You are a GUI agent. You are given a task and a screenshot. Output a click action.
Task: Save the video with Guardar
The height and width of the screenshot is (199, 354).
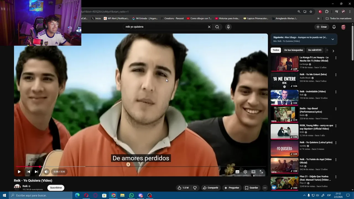point(251,188)
